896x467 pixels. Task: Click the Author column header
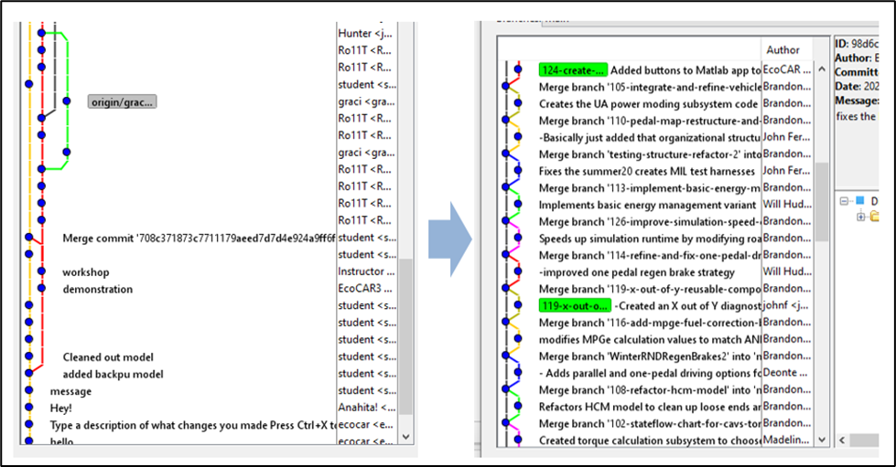(x=783, y=50)
